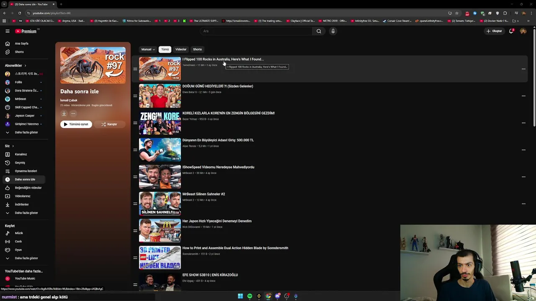Open options for DOĞUM GÜNÜ HEDİYELERİ video
The image size is (536, 301).
coord(523,96)
